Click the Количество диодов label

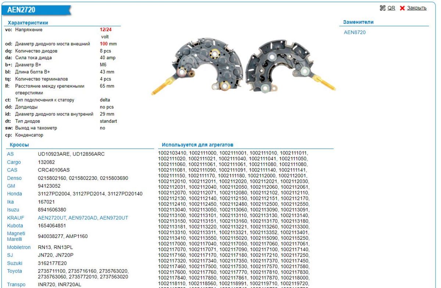point(36,51)
